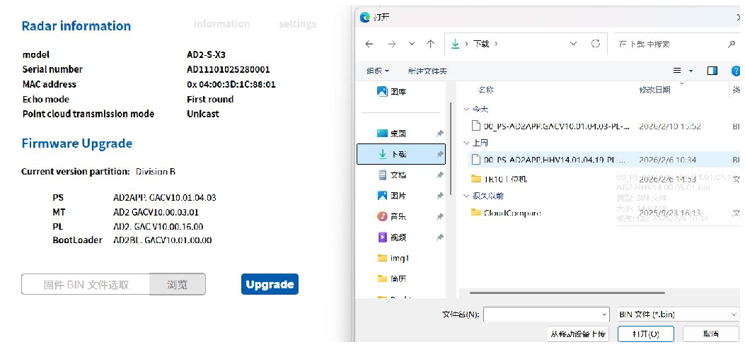Click the pin icon beside 桌面

pyautogui.click(x=440, y=134)
